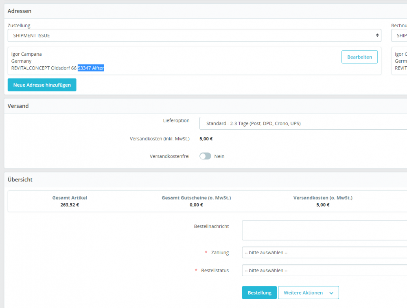Open the Lieferoption carrier dropdown
This screenshot has height=308, width=407.
303,124
